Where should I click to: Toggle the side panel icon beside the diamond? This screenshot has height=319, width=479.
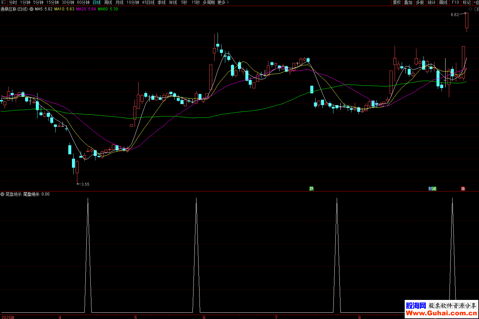(476, 9)
